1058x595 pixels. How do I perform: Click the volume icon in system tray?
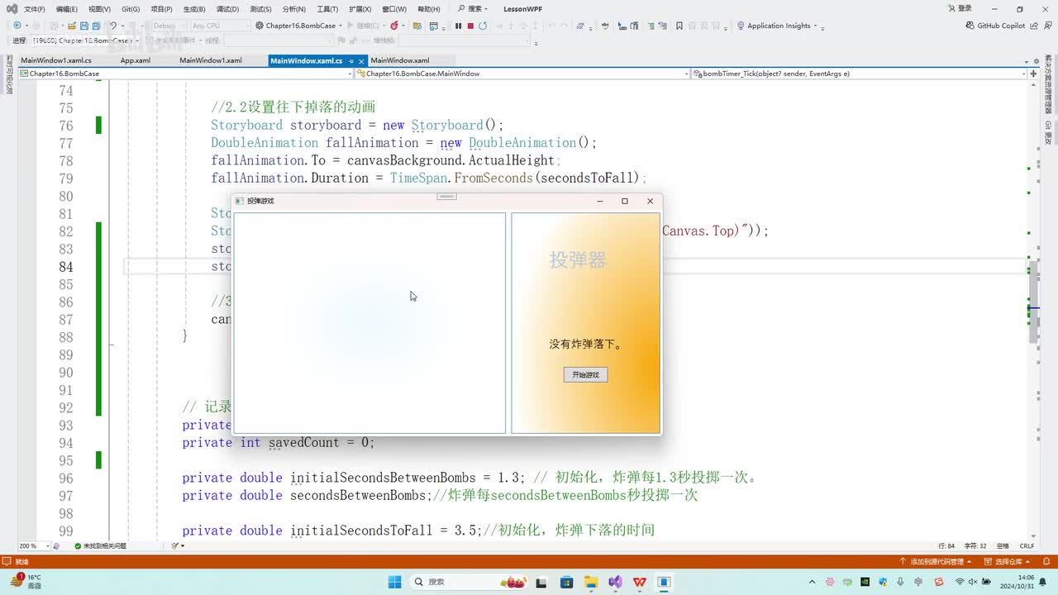pyautogui.click(x=973, y=582)
